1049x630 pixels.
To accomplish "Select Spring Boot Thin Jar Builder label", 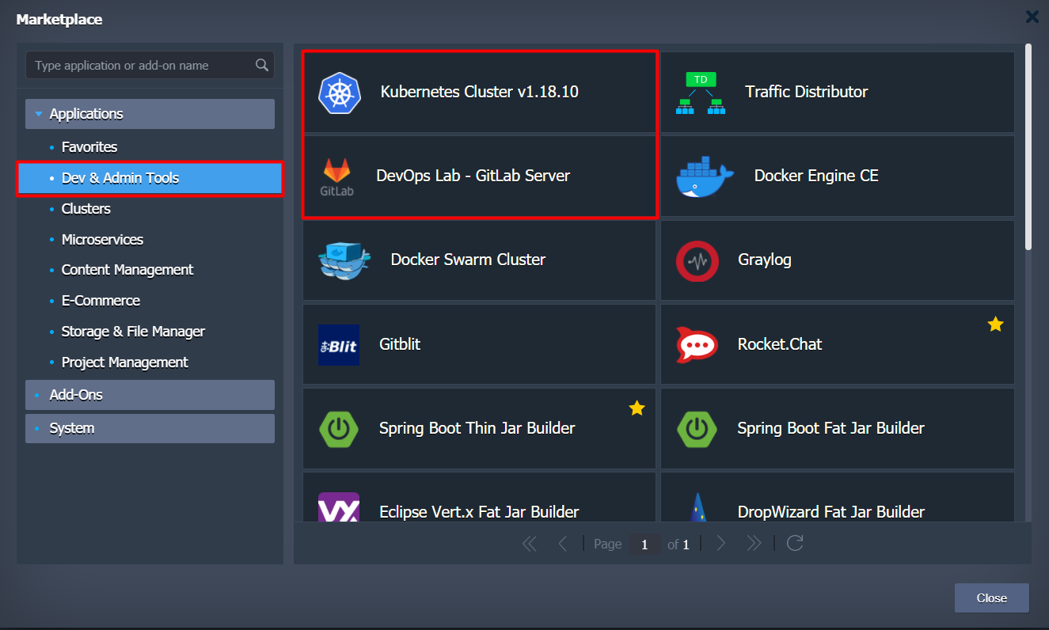I will tap(477, 428).
